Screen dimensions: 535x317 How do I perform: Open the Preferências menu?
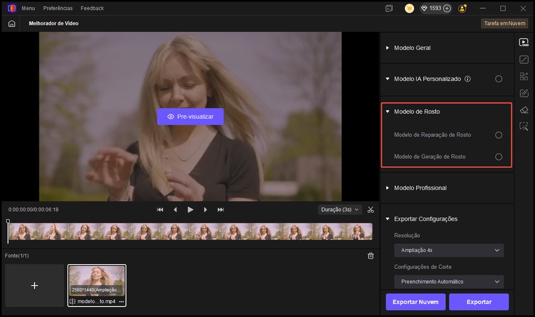tap(58, 8)
